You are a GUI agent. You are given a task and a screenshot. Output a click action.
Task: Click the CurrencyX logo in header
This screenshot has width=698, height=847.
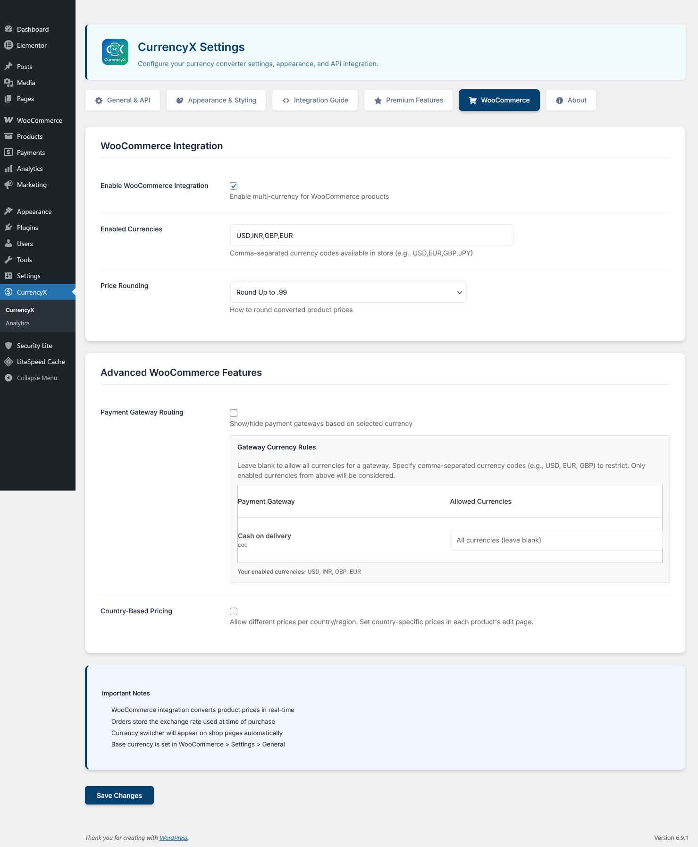(x=115, y=52)
